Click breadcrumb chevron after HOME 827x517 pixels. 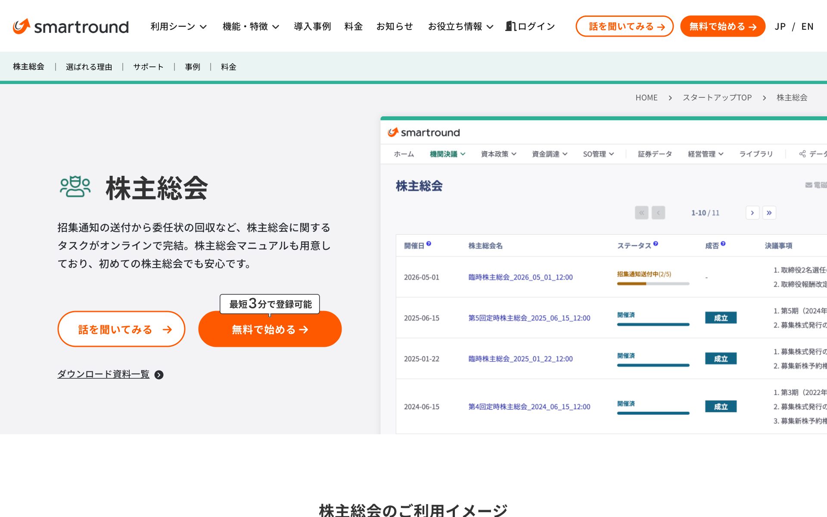tap(670, 98)
